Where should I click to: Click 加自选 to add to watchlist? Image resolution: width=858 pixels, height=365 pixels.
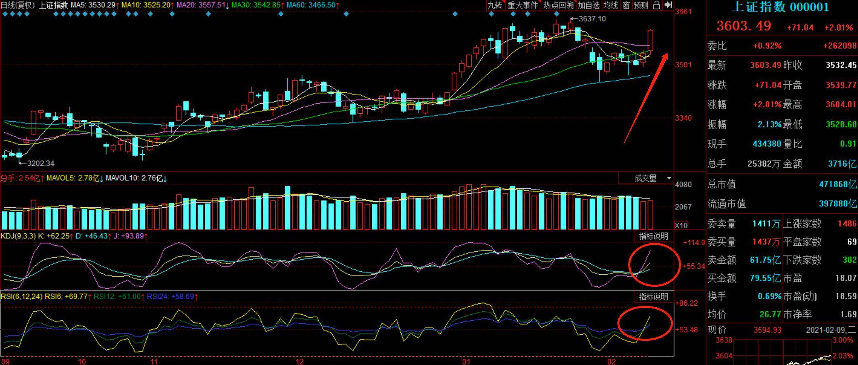click(589, 5)
